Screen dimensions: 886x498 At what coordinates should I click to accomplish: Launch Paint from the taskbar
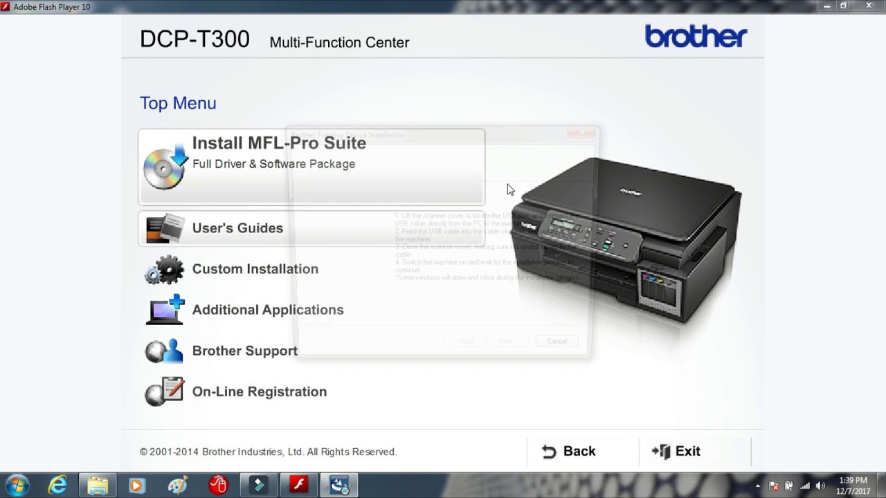tap(177, 486)
